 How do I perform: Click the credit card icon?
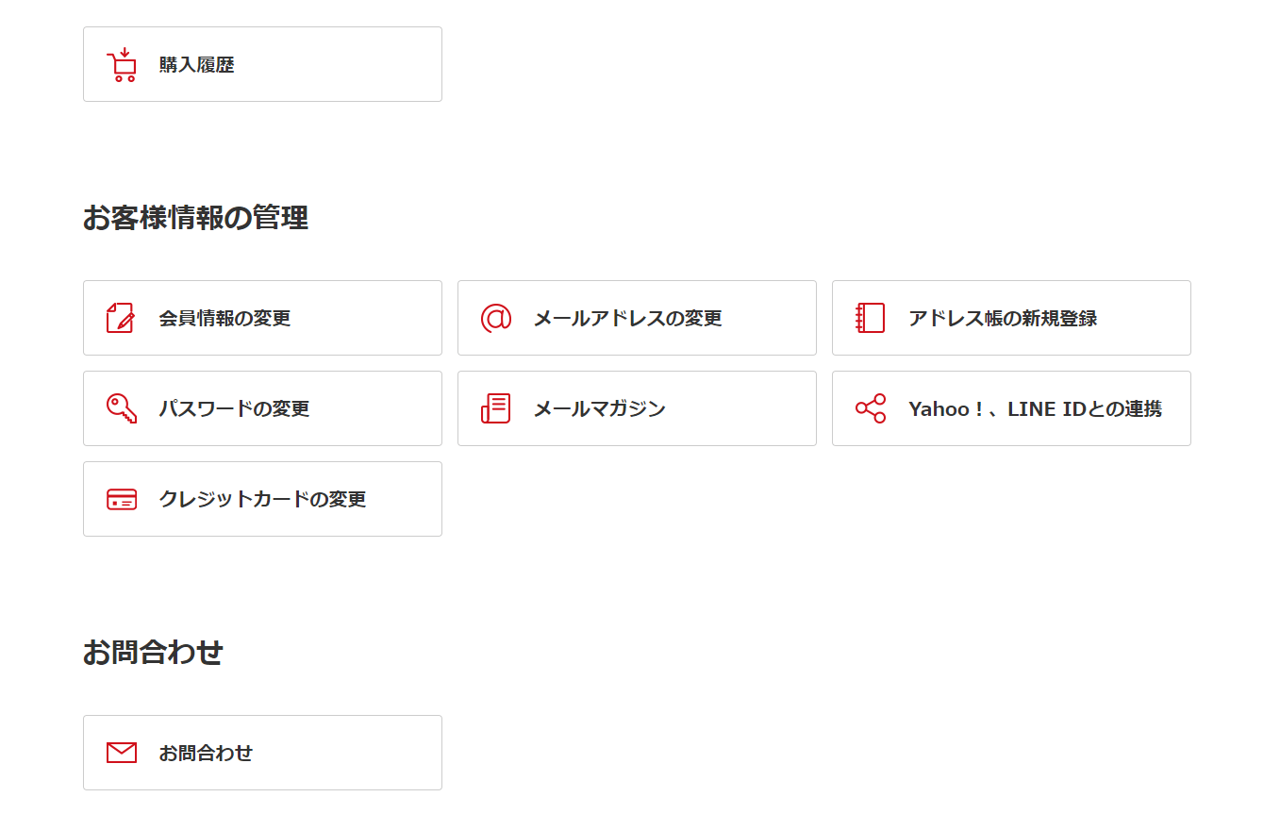point(121,499)
